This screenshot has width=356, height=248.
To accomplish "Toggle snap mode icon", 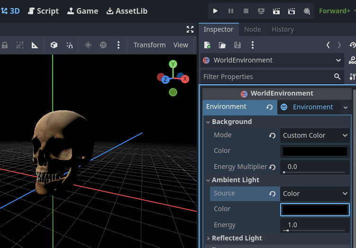I will point(70,45).
